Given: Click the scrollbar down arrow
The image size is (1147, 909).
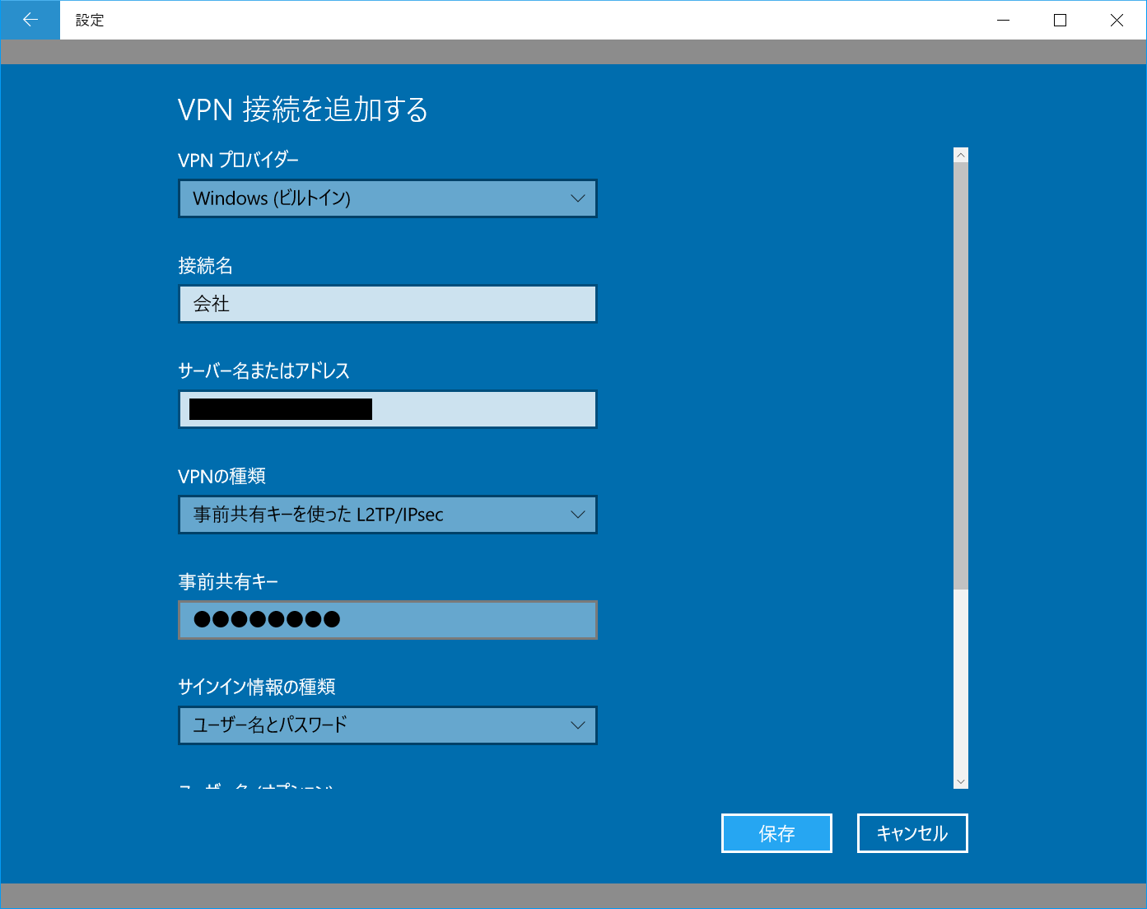Looking at the screenshot, I should pyautogui.click(x=960, y=781).
